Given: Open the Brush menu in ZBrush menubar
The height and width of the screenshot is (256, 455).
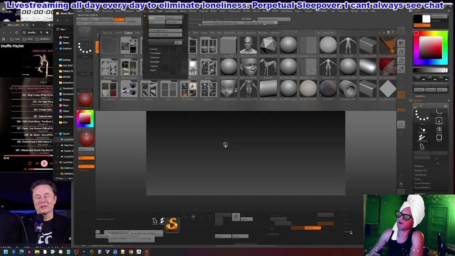Looking at the screenshot, I should tap(88, 11).
